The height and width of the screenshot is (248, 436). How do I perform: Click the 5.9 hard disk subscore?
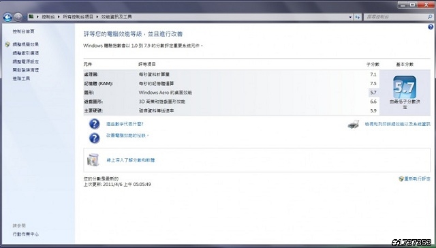[373, 110]
